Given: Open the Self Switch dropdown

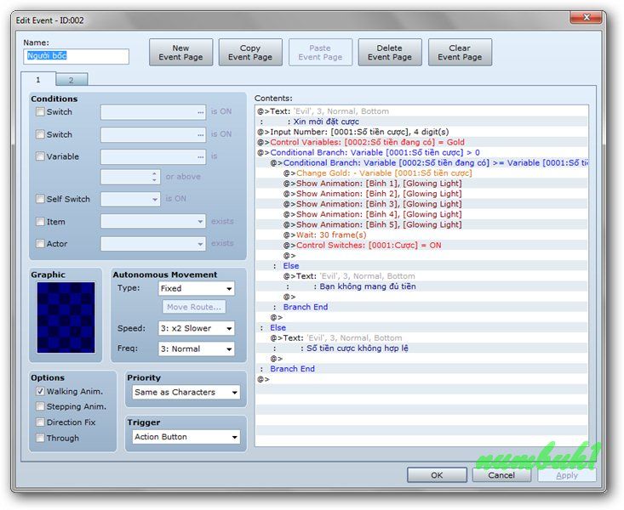Looking at the screenshot, I should (130, 199).
